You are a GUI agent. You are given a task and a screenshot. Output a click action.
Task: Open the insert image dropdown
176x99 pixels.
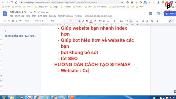[x=109, y=21]
